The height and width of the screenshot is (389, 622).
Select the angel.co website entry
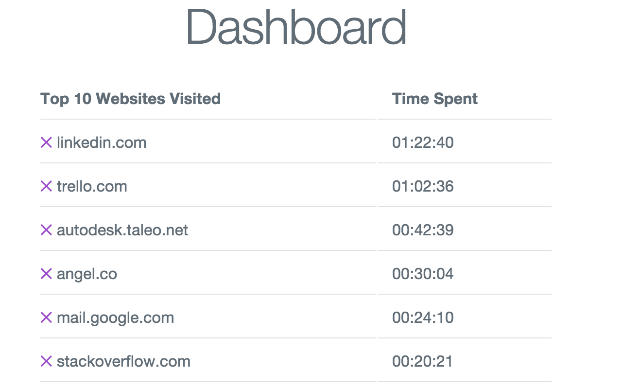coord(87,274)
